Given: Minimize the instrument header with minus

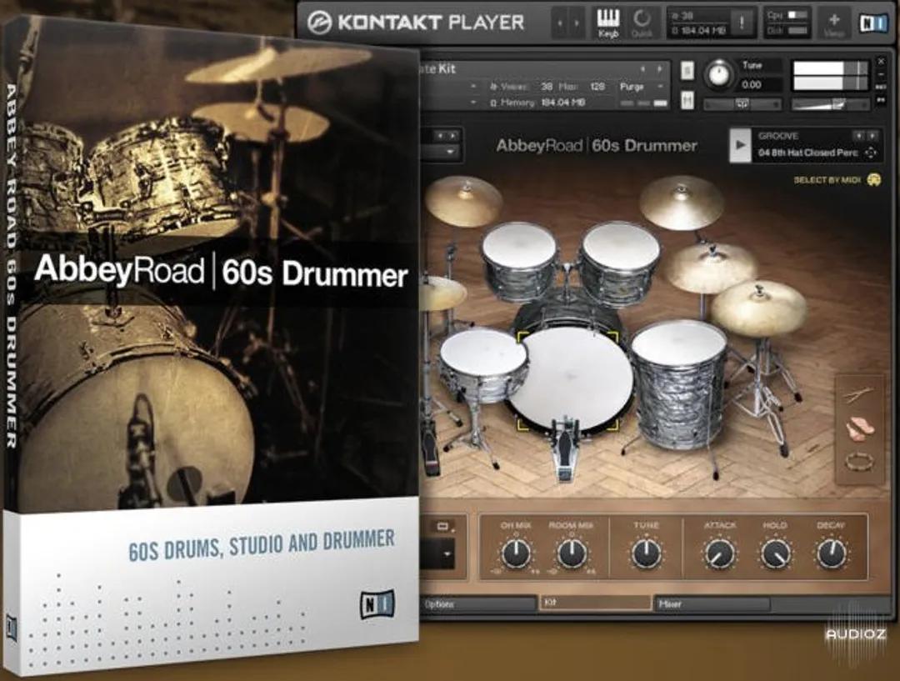Looking at the screenshot, I should pyautogui.click(x=882, y=75).
